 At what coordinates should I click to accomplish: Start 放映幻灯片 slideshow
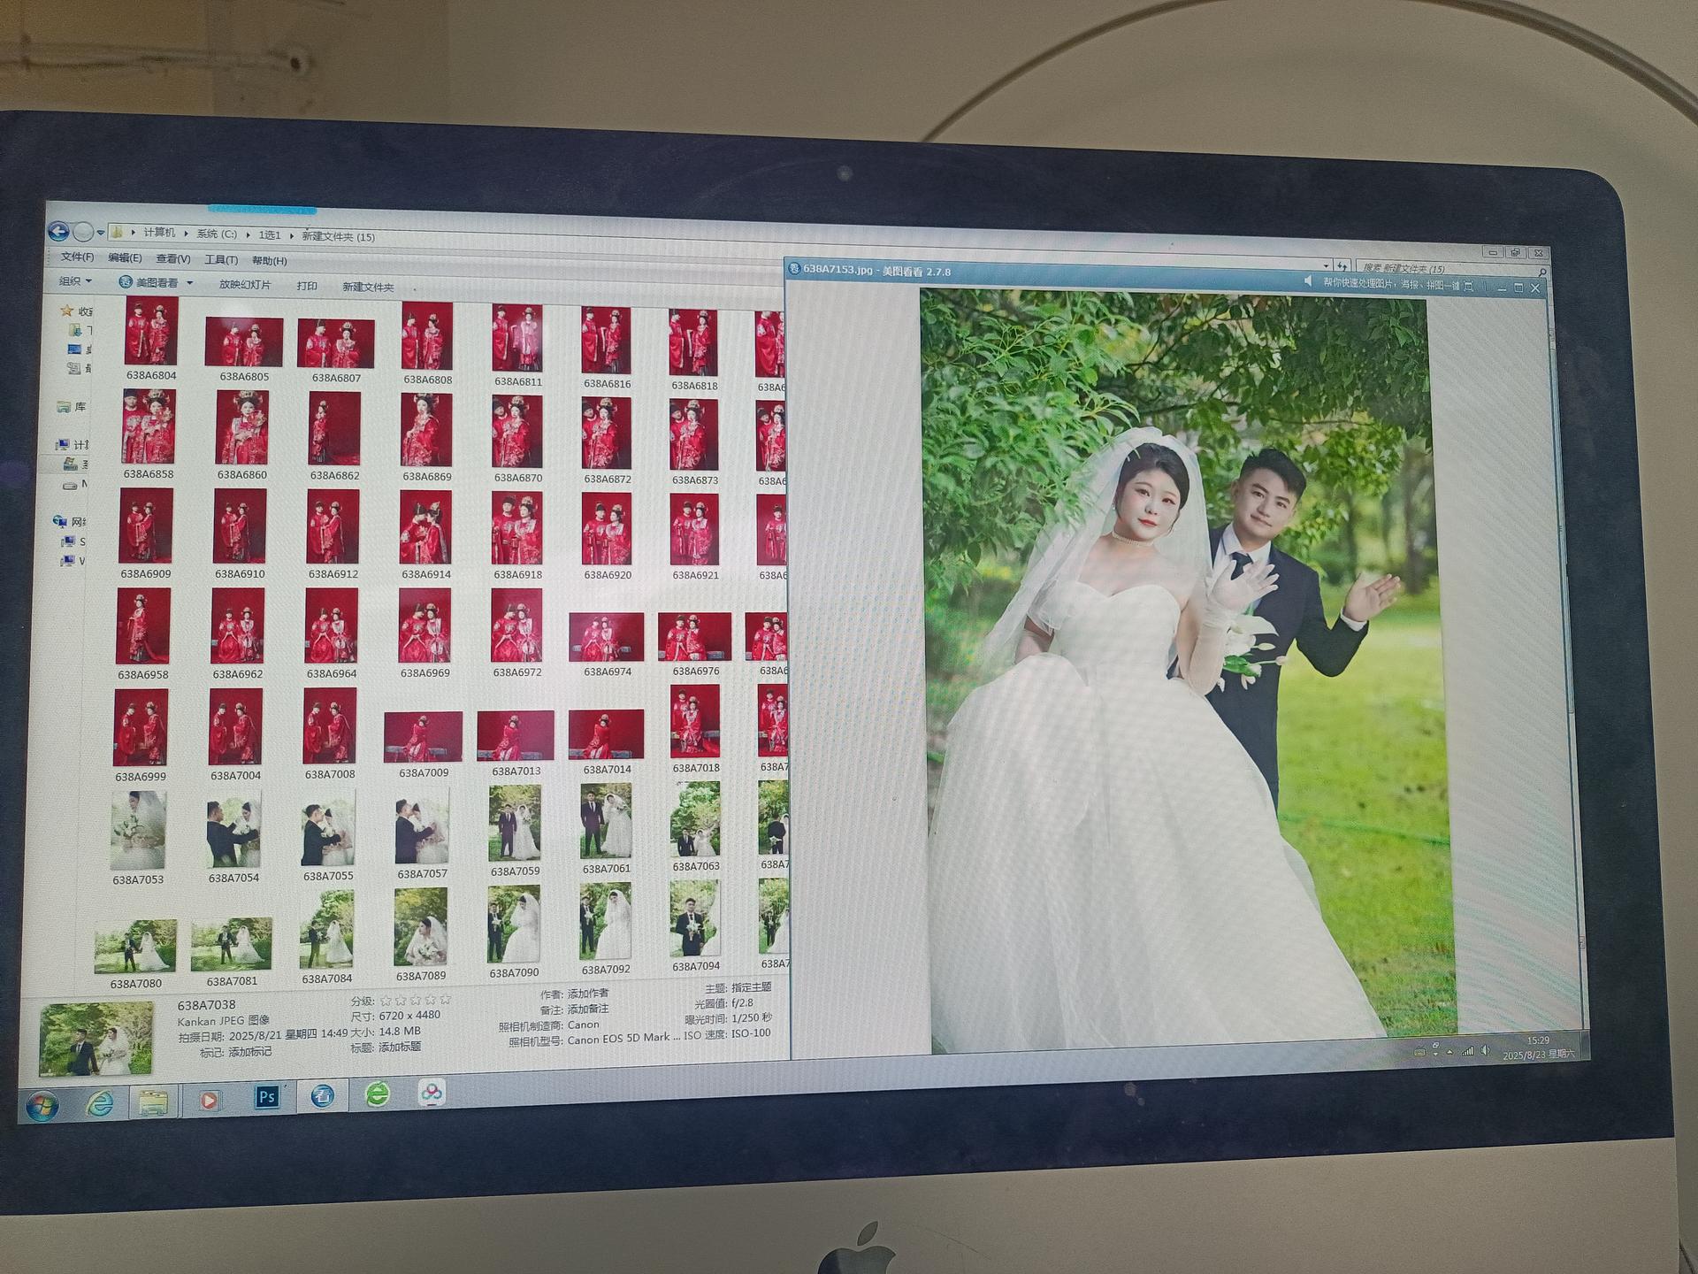(x=245, y=285)
